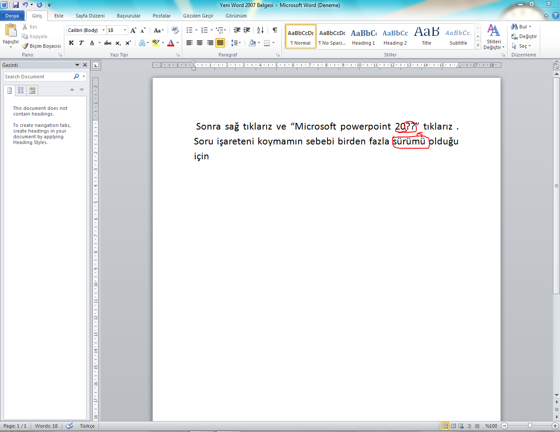Open Change Case Aa dropdown
560x432 pixels.
158,30
